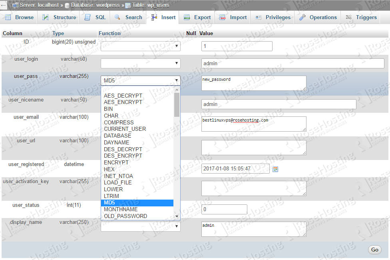Viewport: 390px width, 260px height.
Task: Choose BIN from the function list
Action: coord(137,109)
